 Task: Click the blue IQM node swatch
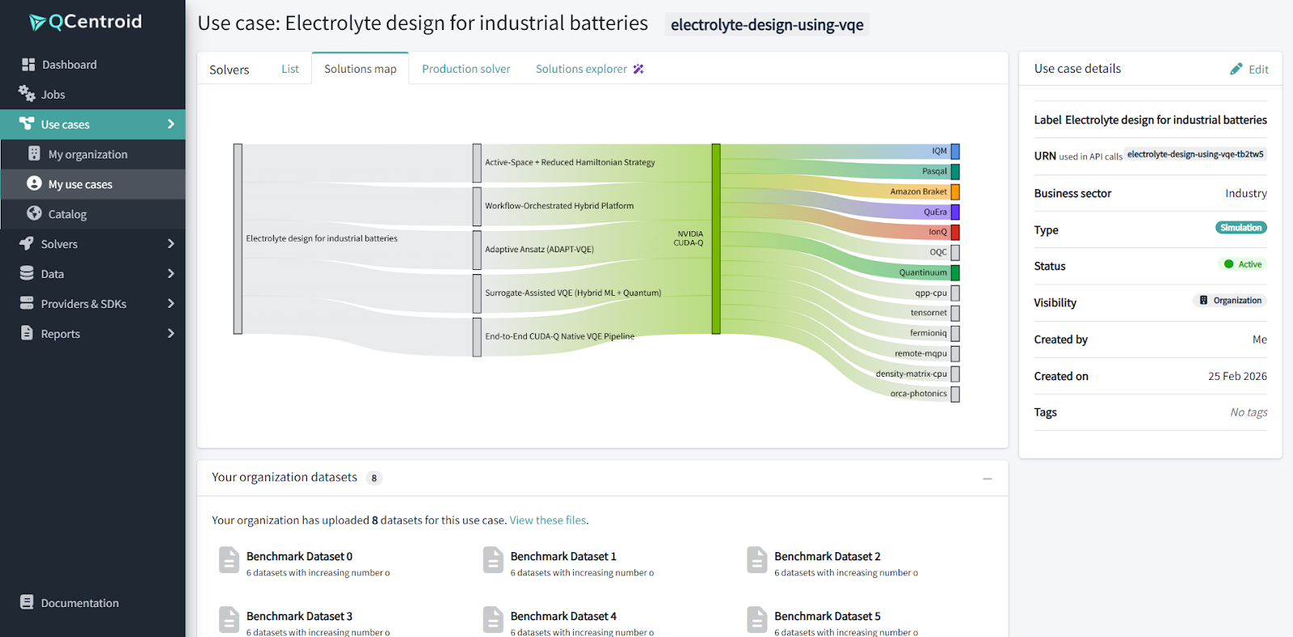pos(955,151)
